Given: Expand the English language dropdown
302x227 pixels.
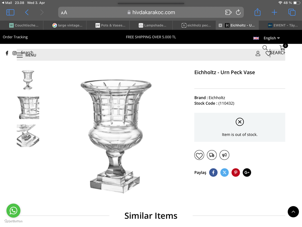Looking at the screenshot, I should click(271, 38).
